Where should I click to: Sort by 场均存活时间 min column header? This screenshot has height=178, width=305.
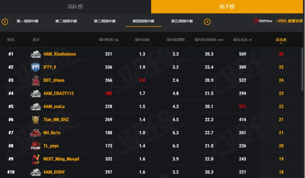click(x=209, y=40)
